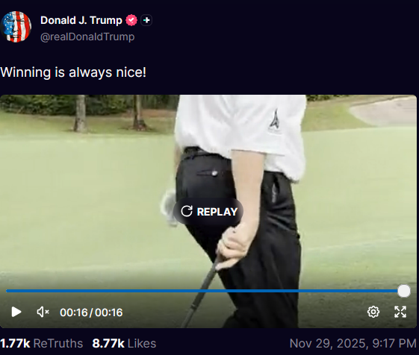Unmute the video with speaker icon
The image size is (419, 355).
pos(43,312)
